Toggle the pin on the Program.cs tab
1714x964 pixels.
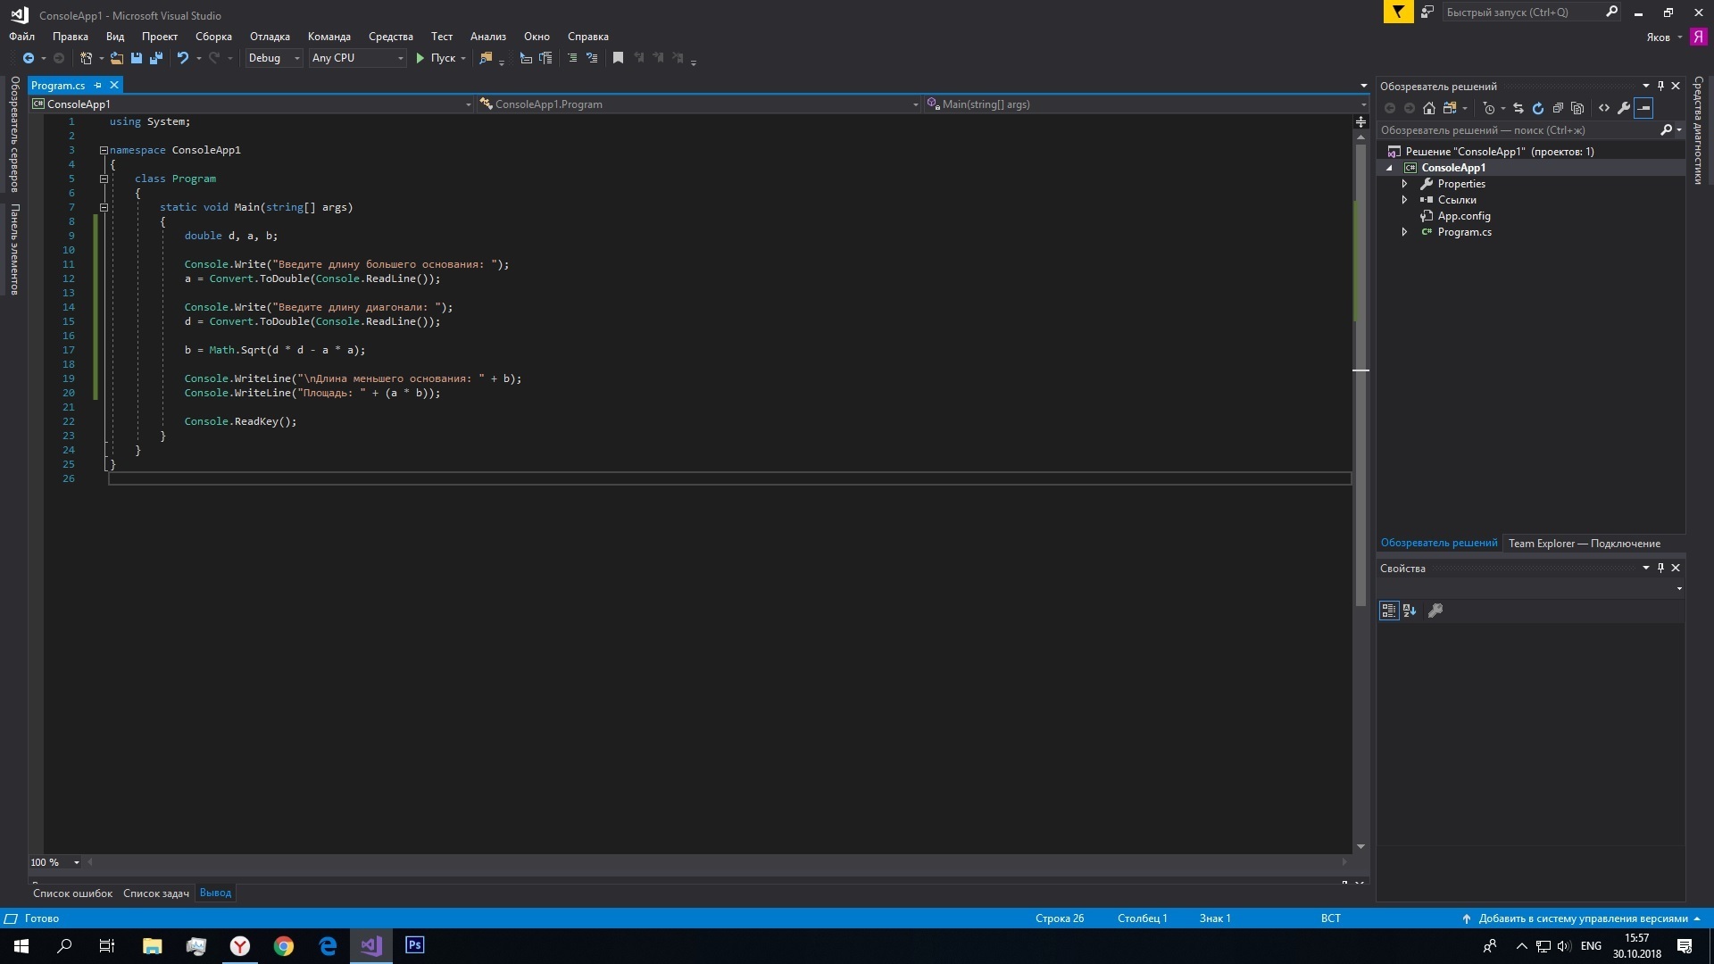coord(98,86)
